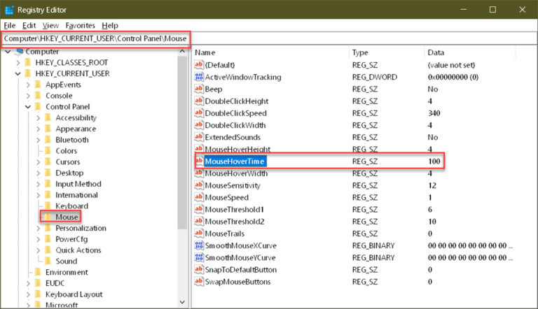The height and width of the screenshot is (309, 538).
Task: Click the binary icon beside SmoothMouseYCurve
Action: tap(199, 257)
